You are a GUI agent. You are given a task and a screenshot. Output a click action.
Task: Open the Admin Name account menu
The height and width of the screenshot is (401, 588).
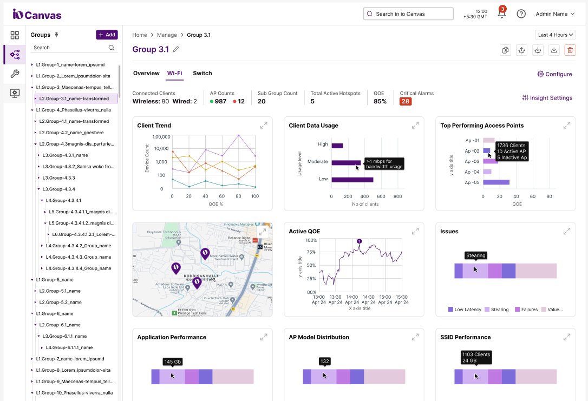(555, 14)
